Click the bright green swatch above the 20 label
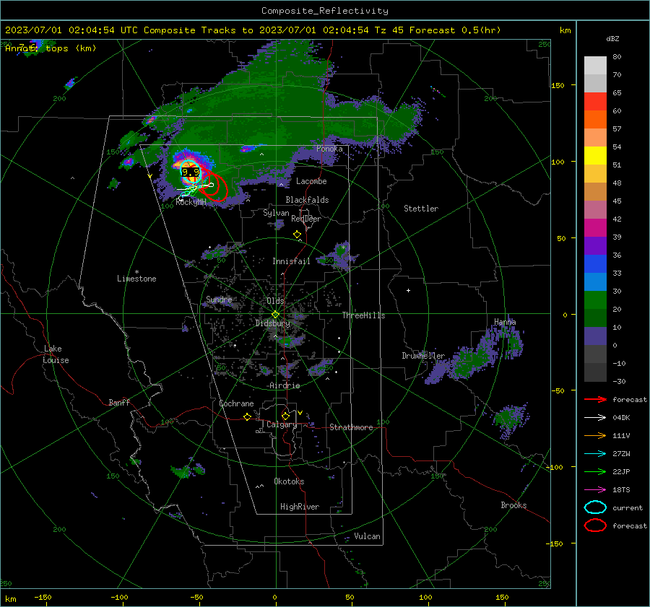Image resolution: width=650 pixels, height=607 pixels. (x=595, y=300)
